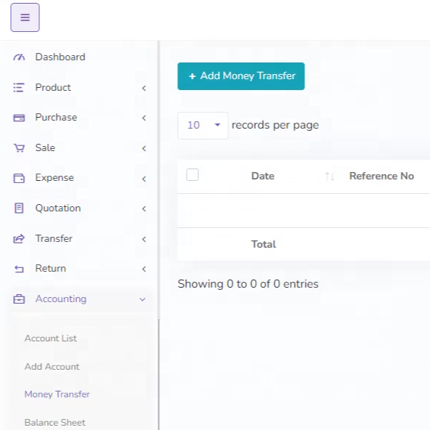
Task: Click the Quotation document icon
Action: pos(19,208)
